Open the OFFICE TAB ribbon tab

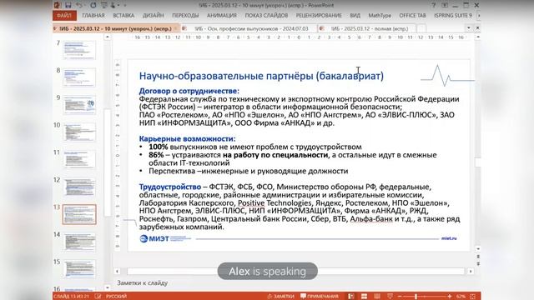click(x=412, y=15)
